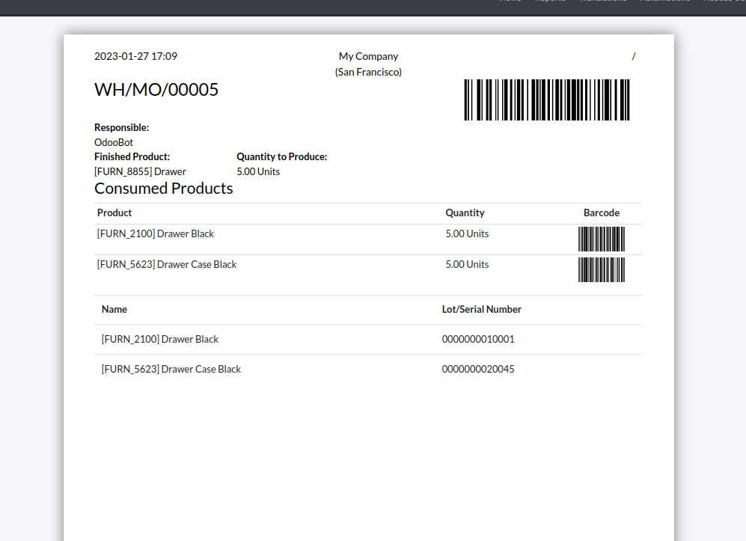Image resolution: width=746 pixels, height=541 pixels.
Task: Click the Name column header
Action: [114, 309]
